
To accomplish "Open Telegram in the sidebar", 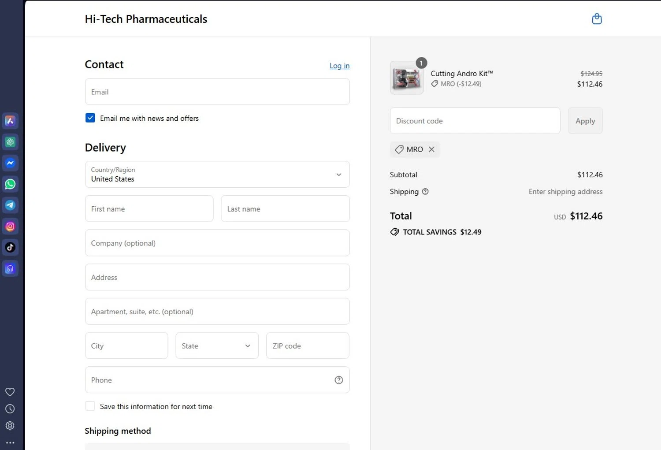I will (10, 205).
